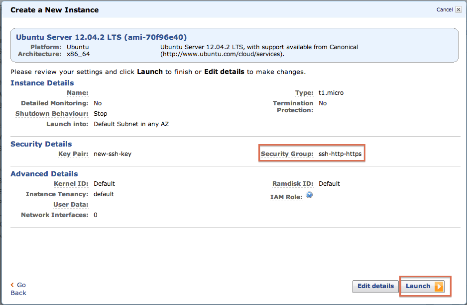Follow the Go Back link
The width and height of the screenshot is (467, 305).
point(18,289)
